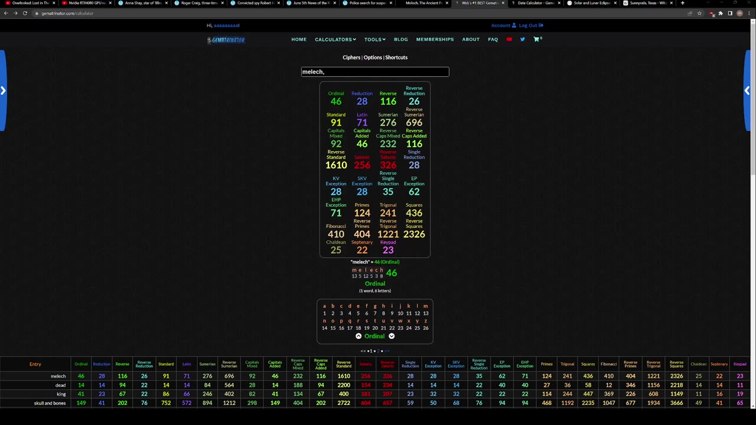Image resolution: width=756 pixels, height=425 pixels.
Task: Click the left blue side panel arrow
Action: 3,90
